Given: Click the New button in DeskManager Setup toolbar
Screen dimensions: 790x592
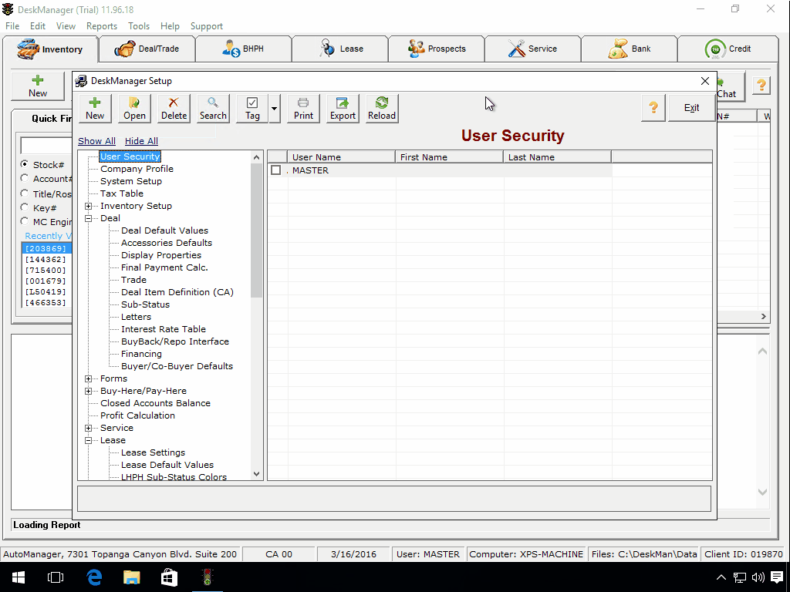Looking at the screenshot, I should tap(95, 108).
